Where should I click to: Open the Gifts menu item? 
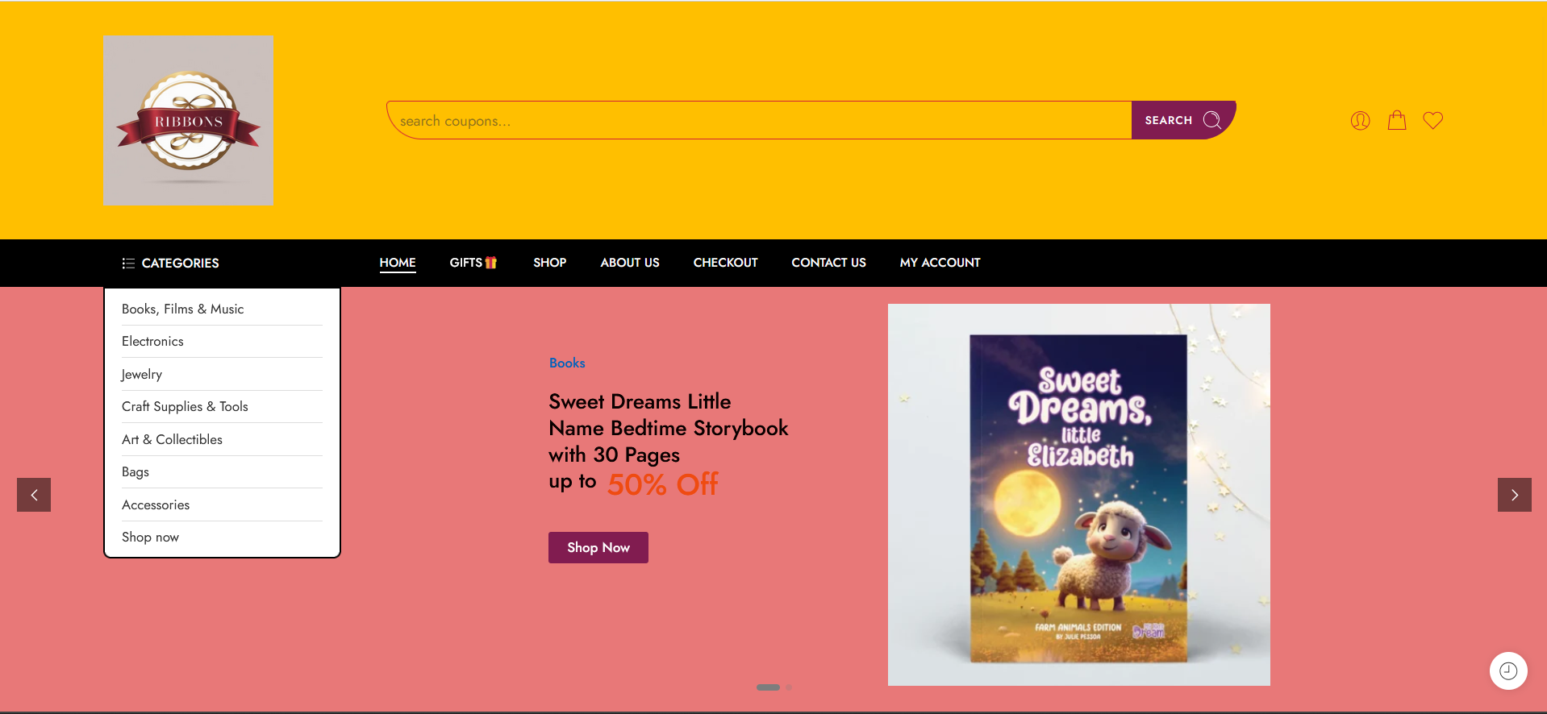click(x=473, y=263)
